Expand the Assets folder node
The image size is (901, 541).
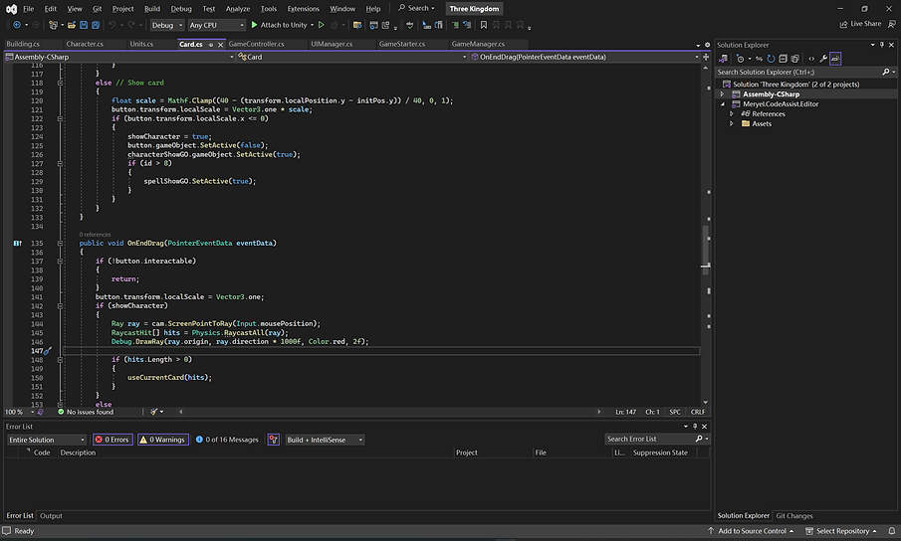tap(732, 123)
